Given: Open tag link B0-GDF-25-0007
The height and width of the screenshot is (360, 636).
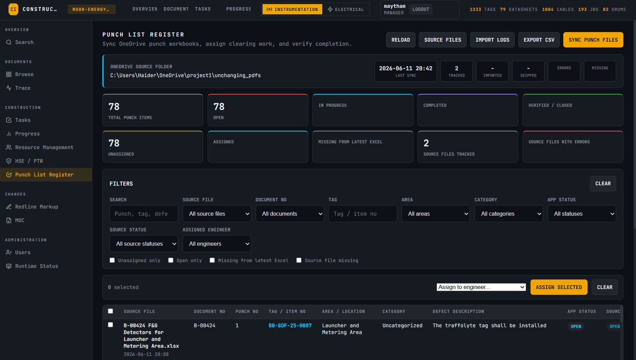Looking at the screenshot, I should click(x=290, y=326).
